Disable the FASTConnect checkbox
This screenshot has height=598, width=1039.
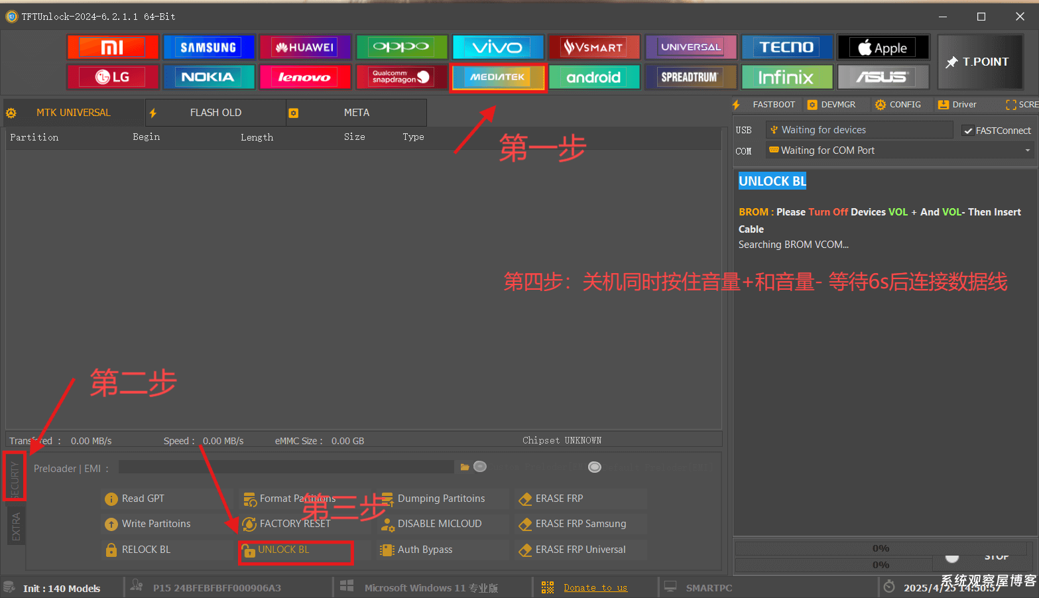(969, 131)
